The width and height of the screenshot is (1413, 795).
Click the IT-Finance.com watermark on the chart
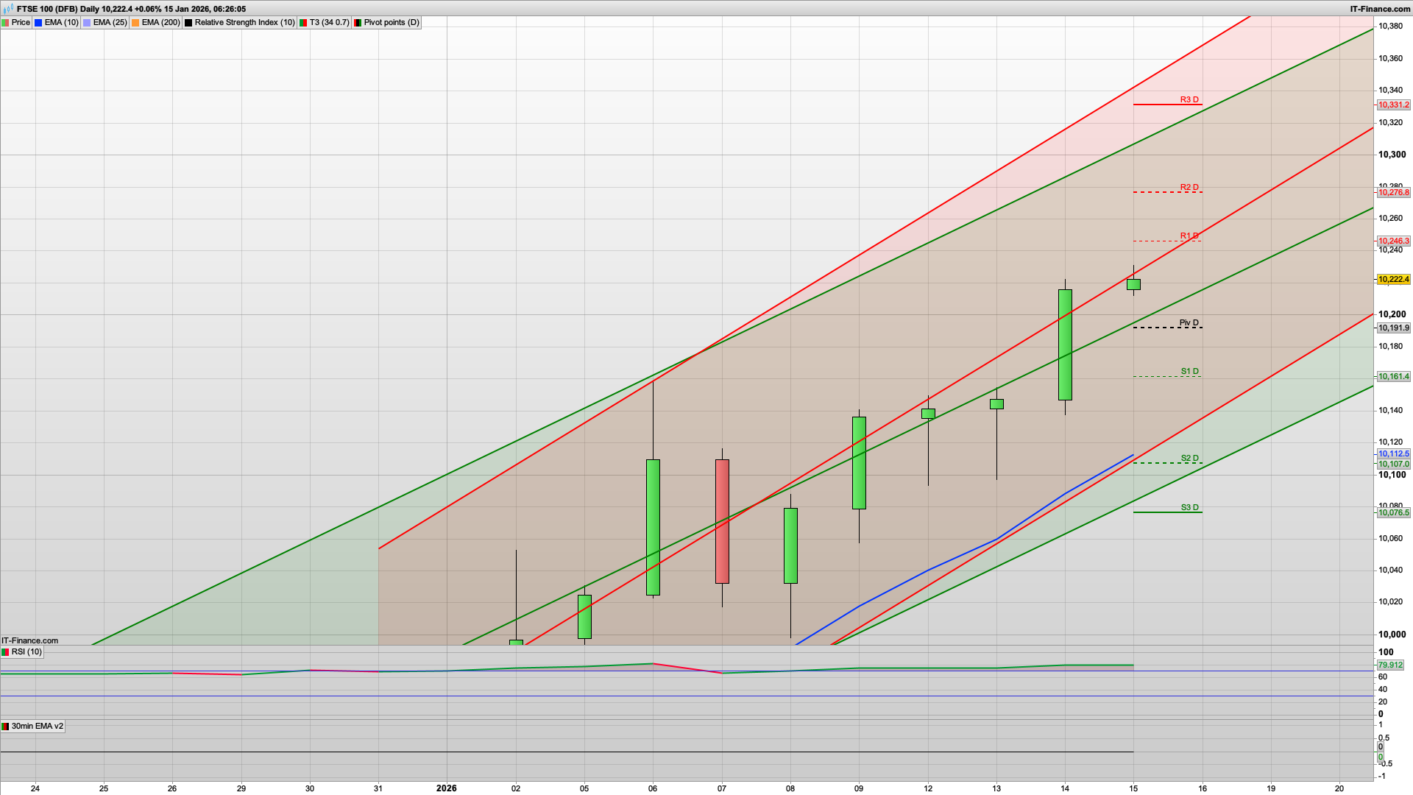coord(28,640)
